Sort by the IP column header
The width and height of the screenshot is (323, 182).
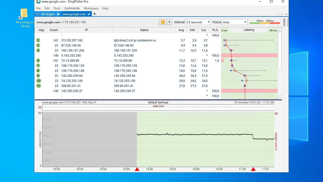[x=86, y=30]
